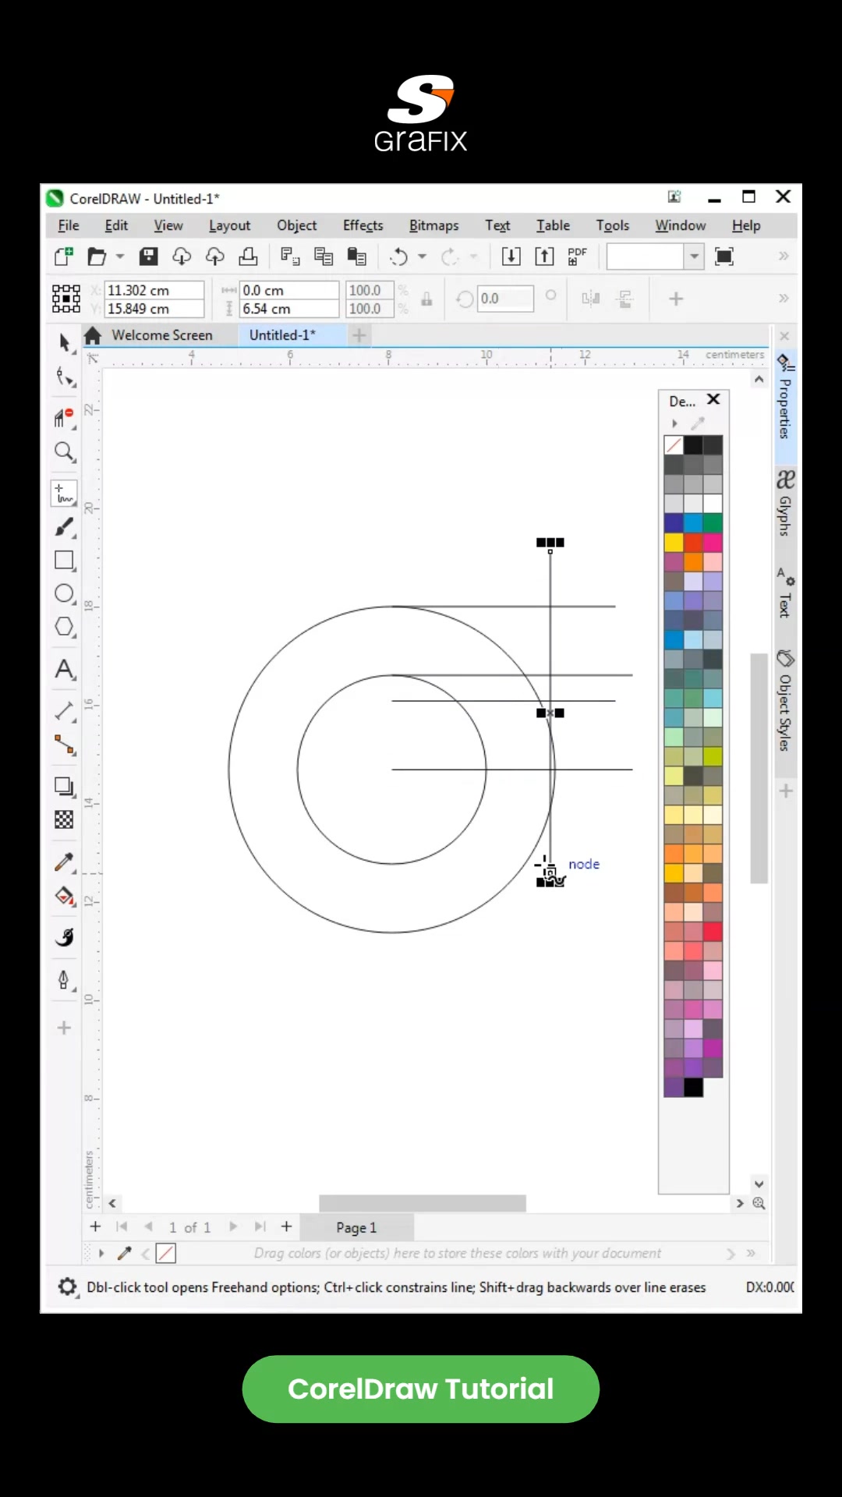
Task: Toggle lock ratio padlock
Action: pyautogui.click(x=426, y=299)
